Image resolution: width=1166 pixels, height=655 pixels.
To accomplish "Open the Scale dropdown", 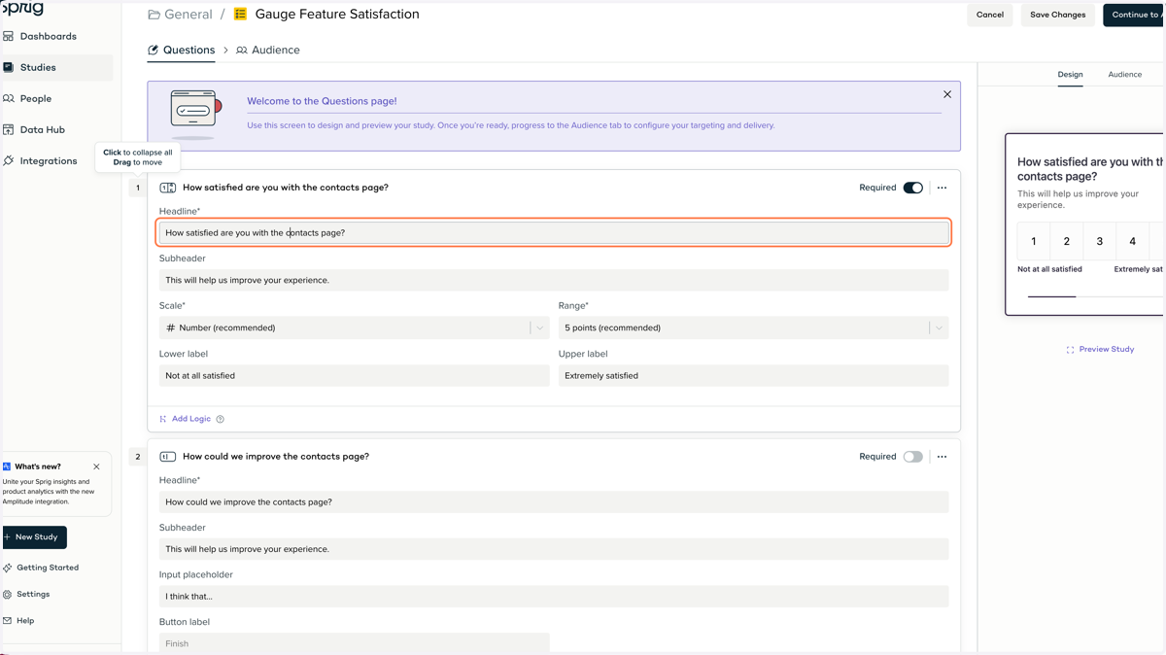I will click(x=355, y=327).
